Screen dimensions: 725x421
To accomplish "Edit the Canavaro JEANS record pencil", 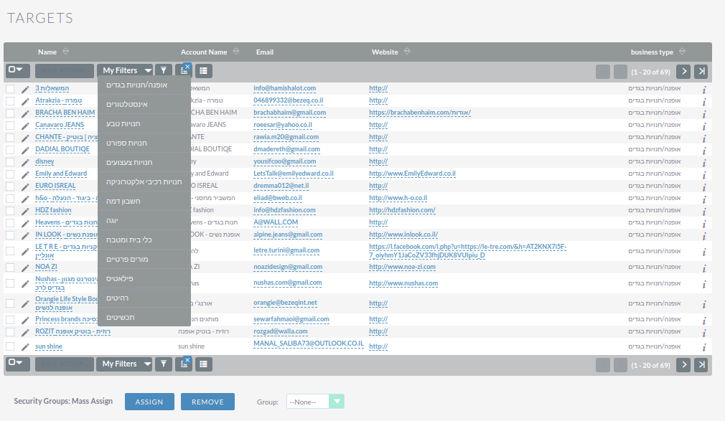I will tap(25, 126).
